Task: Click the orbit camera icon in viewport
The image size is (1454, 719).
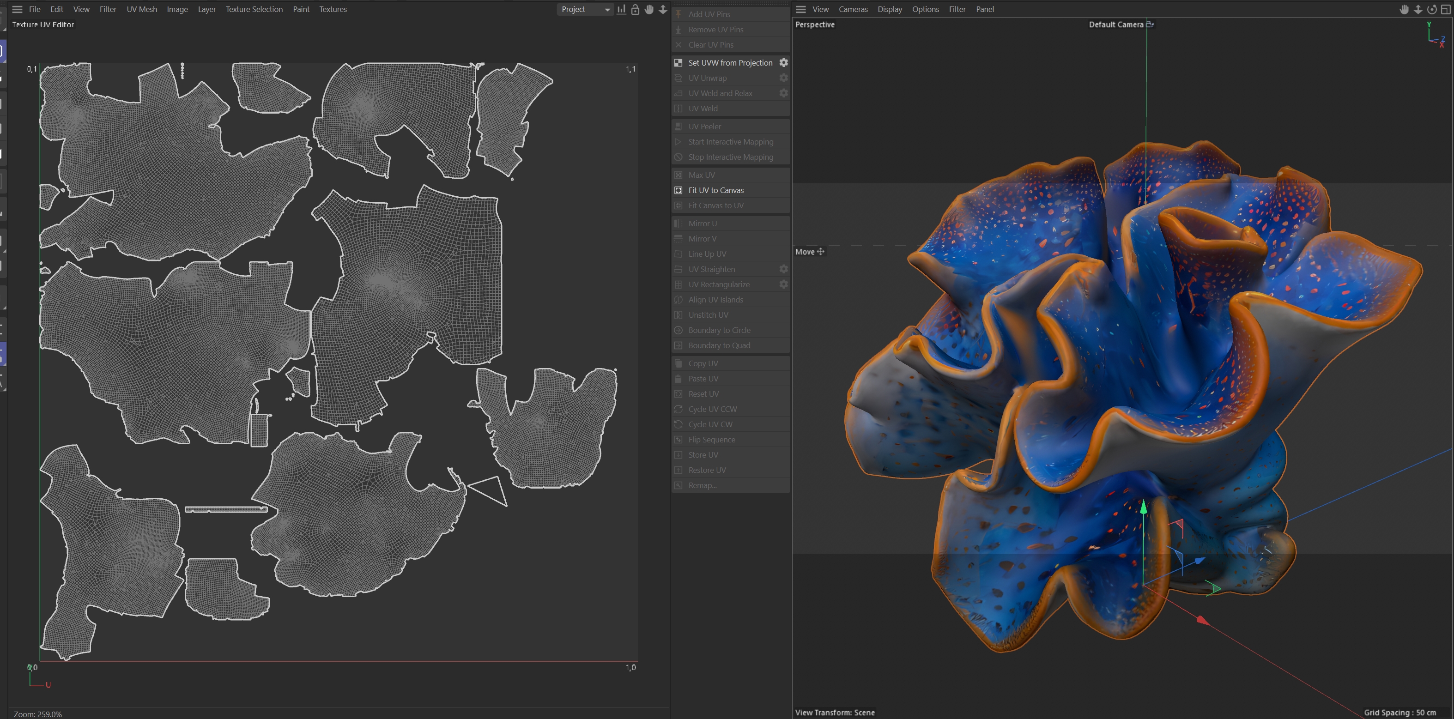Action: (1431, 10)
